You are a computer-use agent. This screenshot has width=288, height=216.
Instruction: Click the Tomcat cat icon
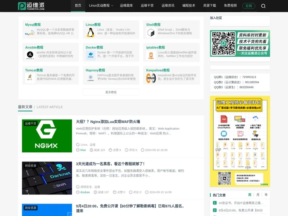[30, 78]
